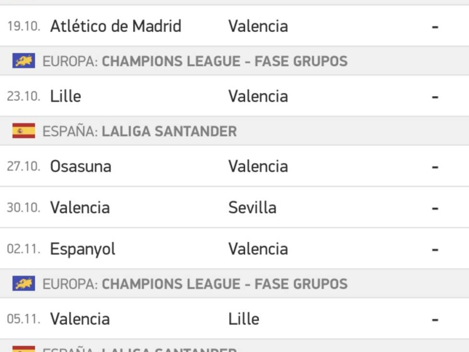Click Valencia as home team on 05.11.

80,319
